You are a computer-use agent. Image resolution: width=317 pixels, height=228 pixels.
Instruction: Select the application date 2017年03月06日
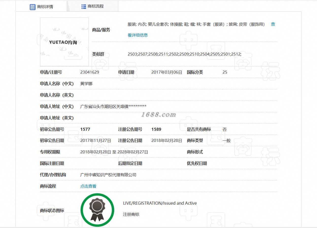tap(167, 72)
